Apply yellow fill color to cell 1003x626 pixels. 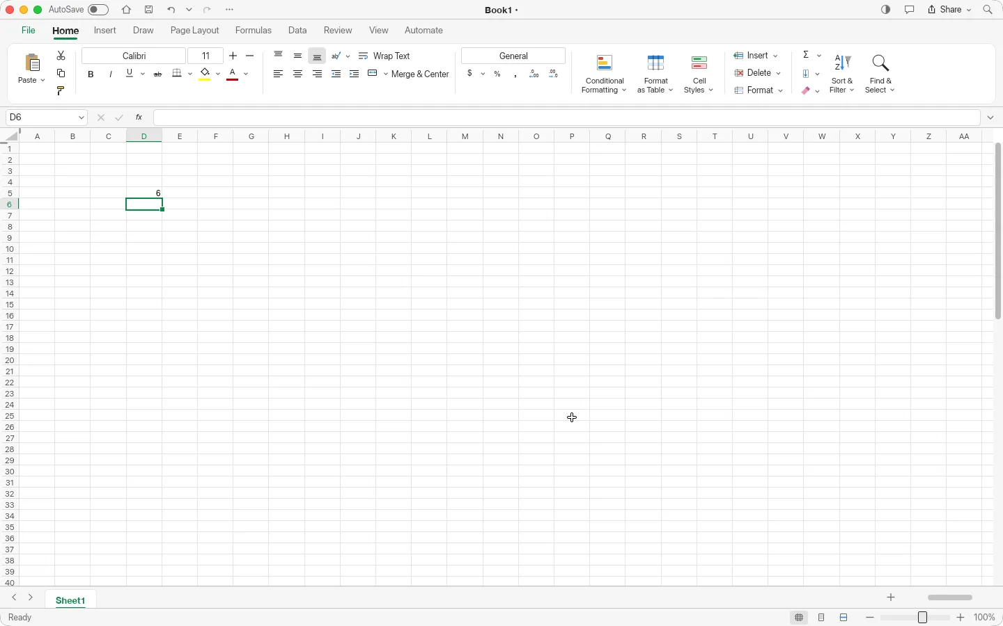point(205,74)
